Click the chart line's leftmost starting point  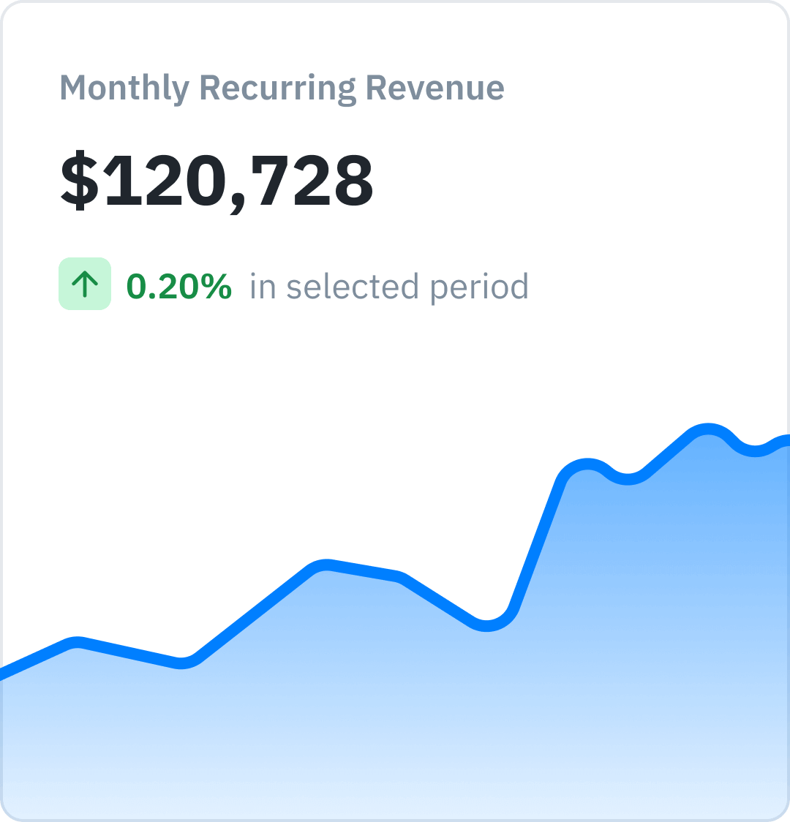[3, 674]
